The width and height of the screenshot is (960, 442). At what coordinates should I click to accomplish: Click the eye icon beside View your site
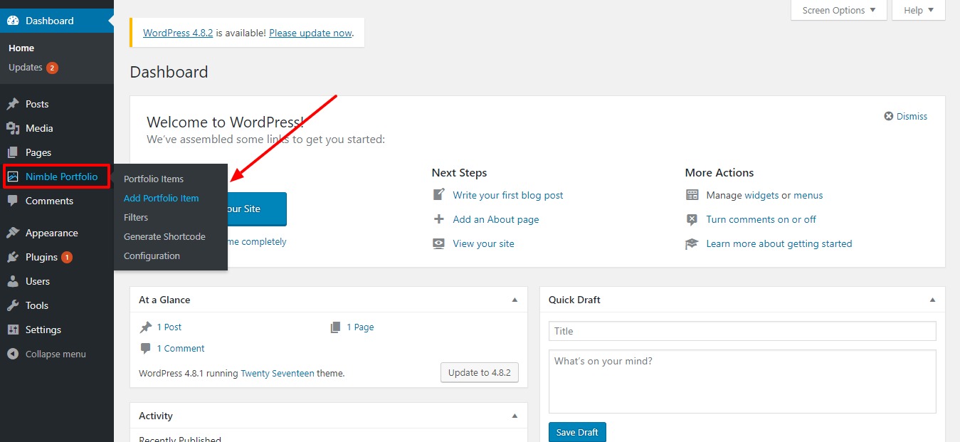[x=438, y=243]
